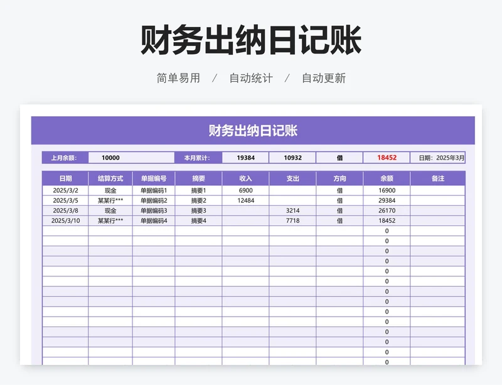Select date cell 2025/3/8

(65, 210)
